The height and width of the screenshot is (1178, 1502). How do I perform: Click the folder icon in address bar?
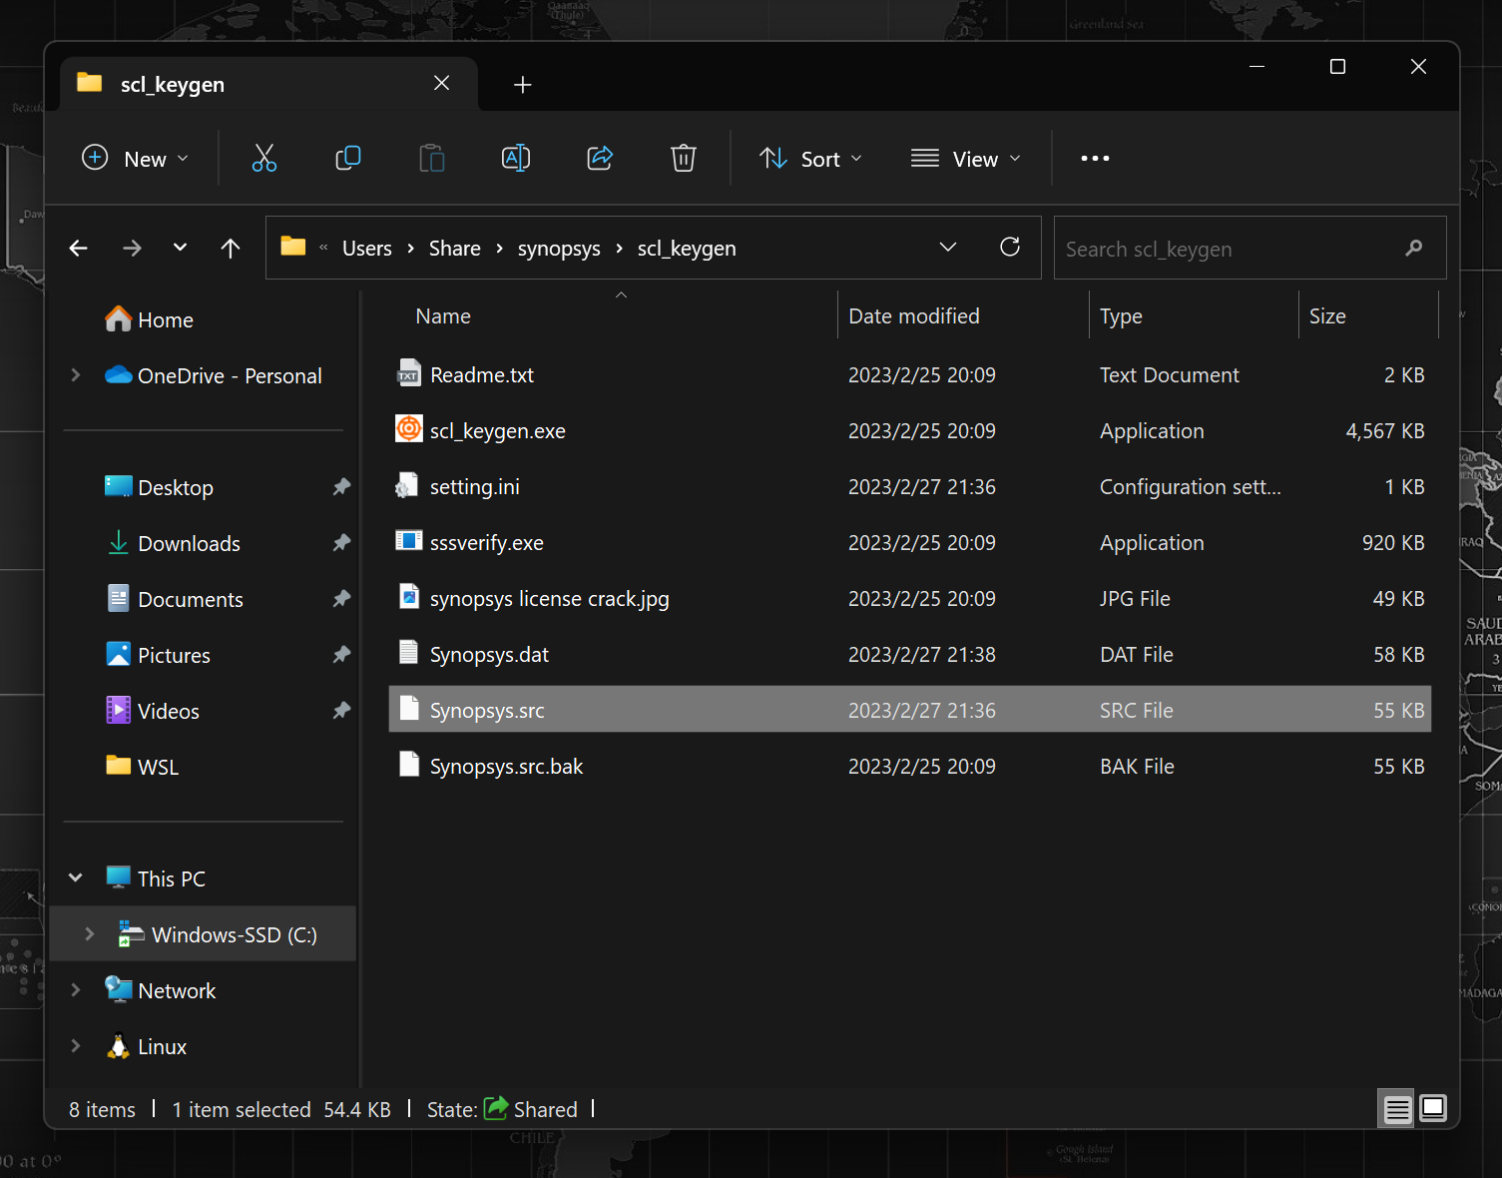[293, 246]
